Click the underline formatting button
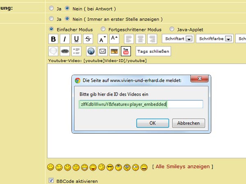 (x=76, y=39)
